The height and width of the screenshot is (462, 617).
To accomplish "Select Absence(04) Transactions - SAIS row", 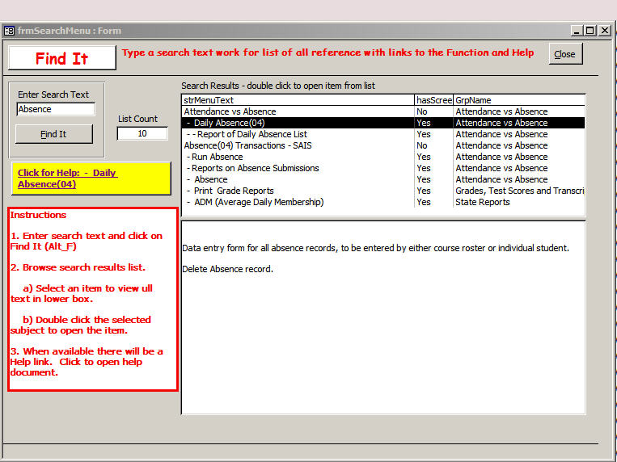I will point(383,145).
